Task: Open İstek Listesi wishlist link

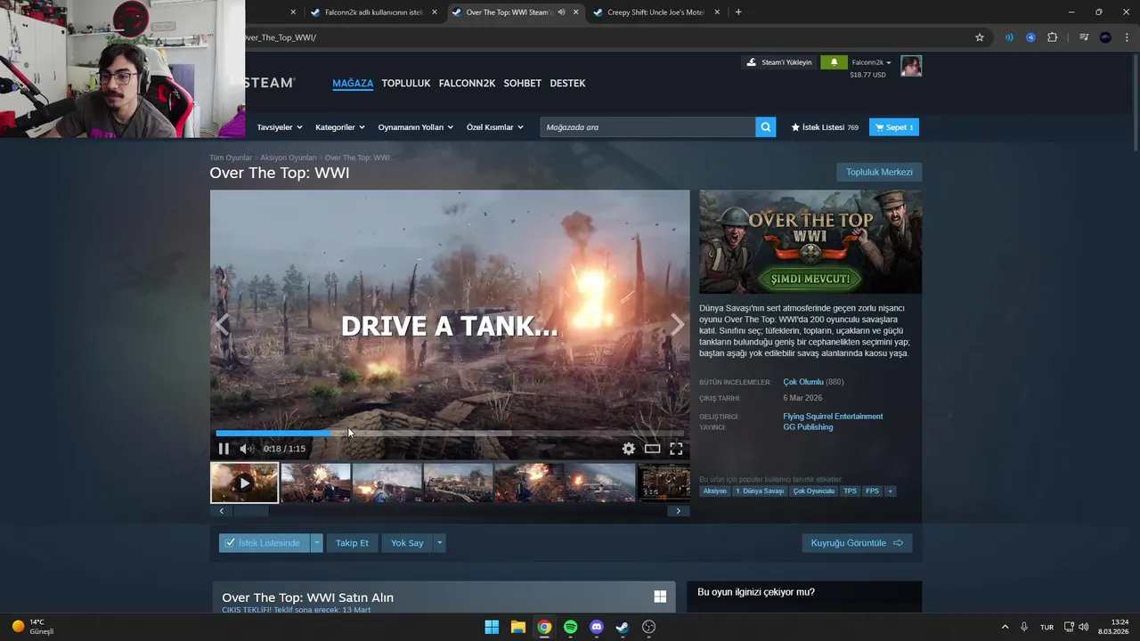Action: [825, 127]
